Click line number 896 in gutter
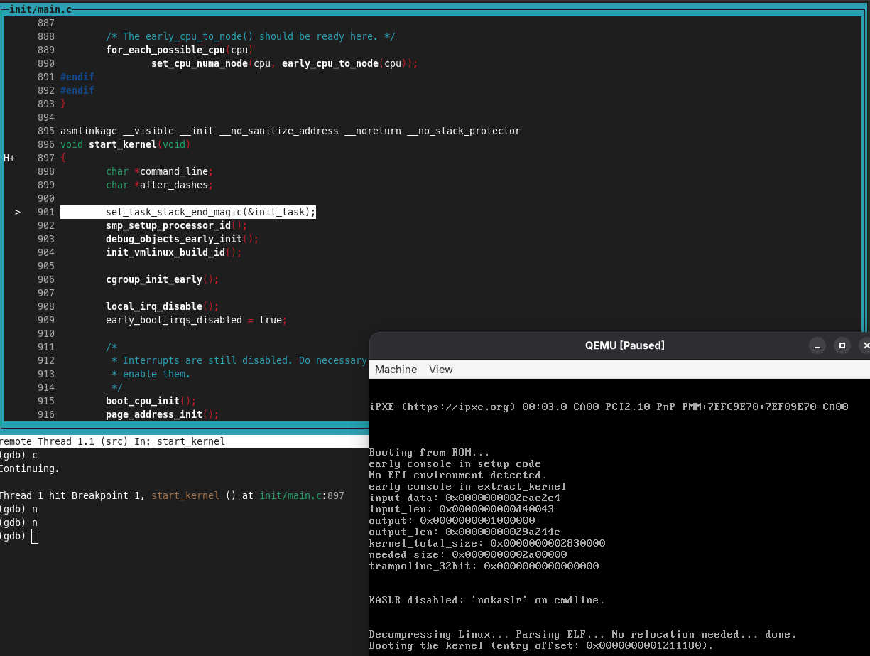This screenshot has width=870, height=656. [46, 144]
